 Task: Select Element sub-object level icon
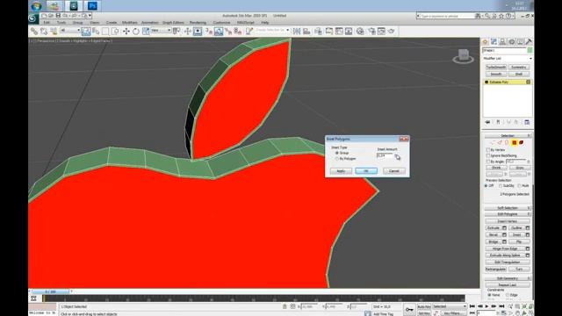(521, 142)
